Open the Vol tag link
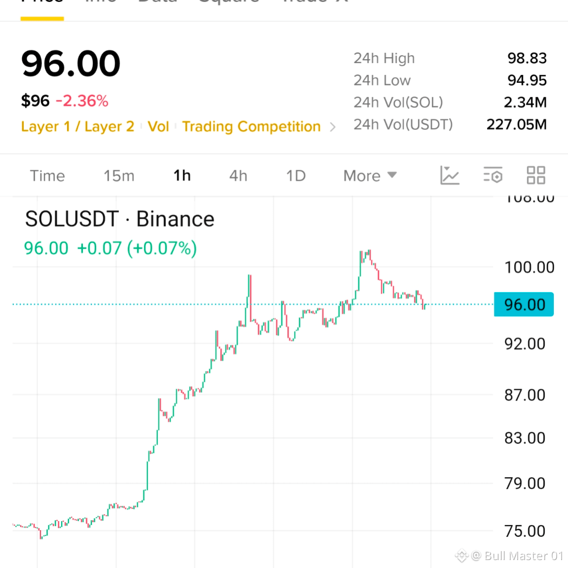 pos(158,126)
